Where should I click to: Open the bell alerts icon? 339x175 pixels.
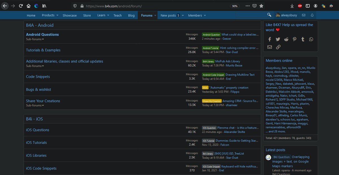pyautogui.click(x=312, y=15)
